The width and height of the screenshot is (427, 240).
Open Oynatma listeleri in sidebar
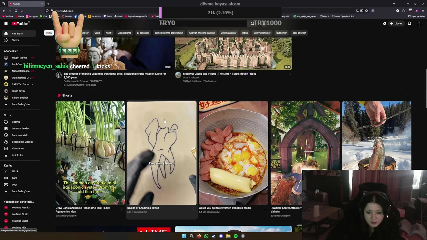[19, 128]
